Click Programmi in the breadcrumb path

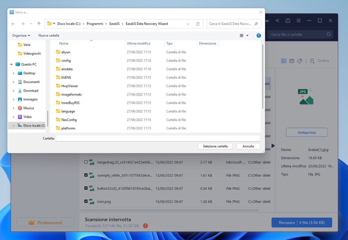pyautogui.click(x=95, y=24)
